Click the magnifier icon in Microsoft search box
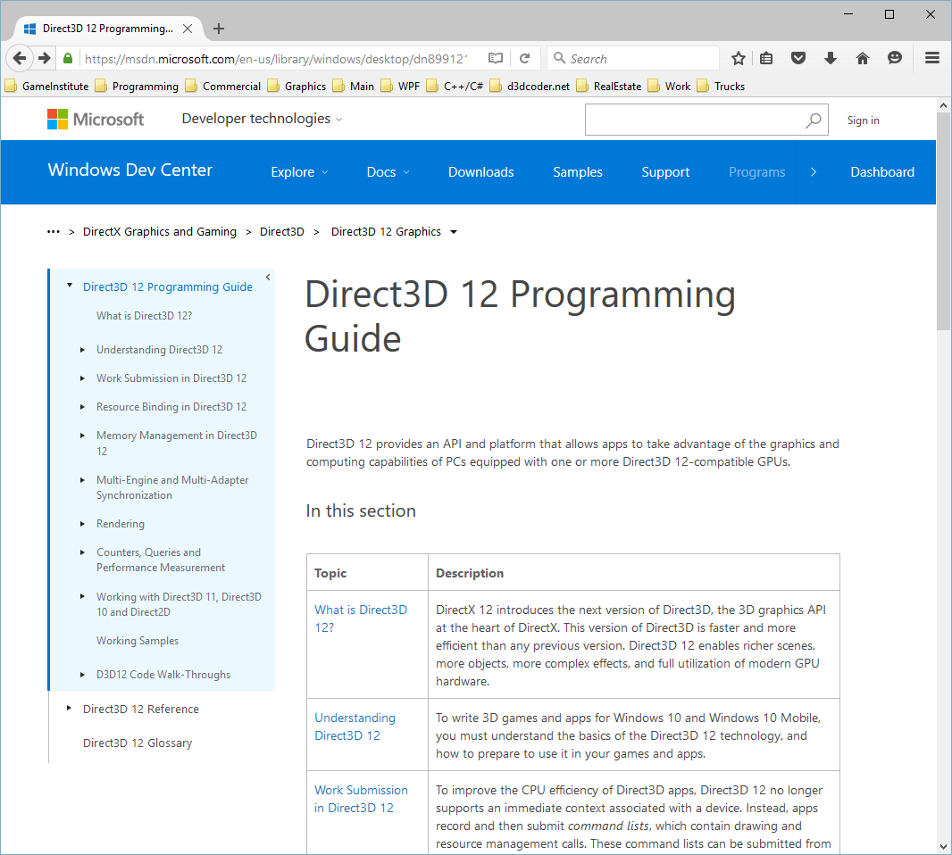This screenshot has height=855, width=952. [x=813, y=120]
